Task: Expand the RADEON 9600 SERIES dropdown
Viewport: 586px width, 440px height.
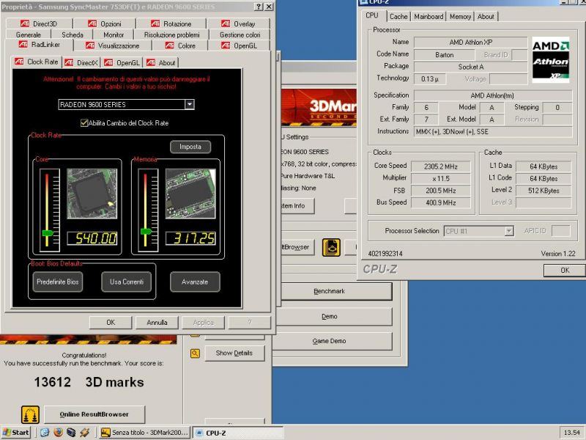Action: pyautogui.click(x=190, y=104)
